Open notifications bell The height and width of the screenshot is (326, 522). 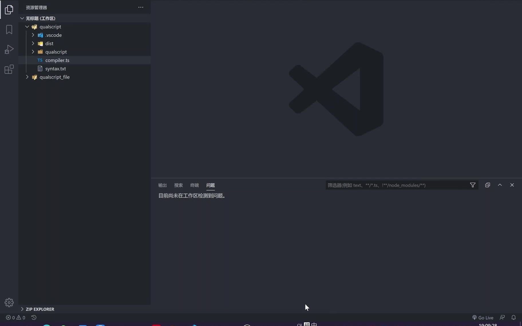pyautogui.click(x=514, y=317)
